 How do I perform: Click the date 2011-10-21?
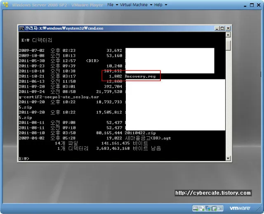(x=32, y=76)
